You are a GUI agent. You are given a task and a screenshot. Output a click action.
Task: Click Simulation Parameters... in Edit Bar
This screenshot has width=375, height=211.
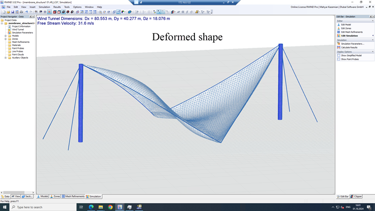[352, 44]
